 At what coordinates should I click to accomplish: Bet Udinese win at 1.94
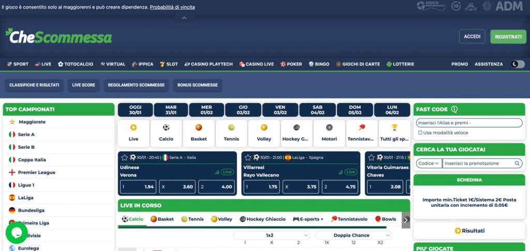138,187
